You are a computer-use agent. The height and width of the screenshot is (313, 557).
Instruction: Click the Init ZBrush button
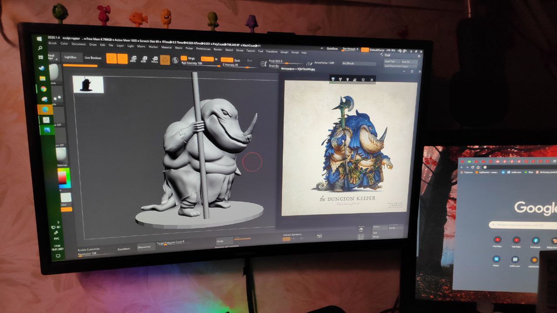point(359,63)
